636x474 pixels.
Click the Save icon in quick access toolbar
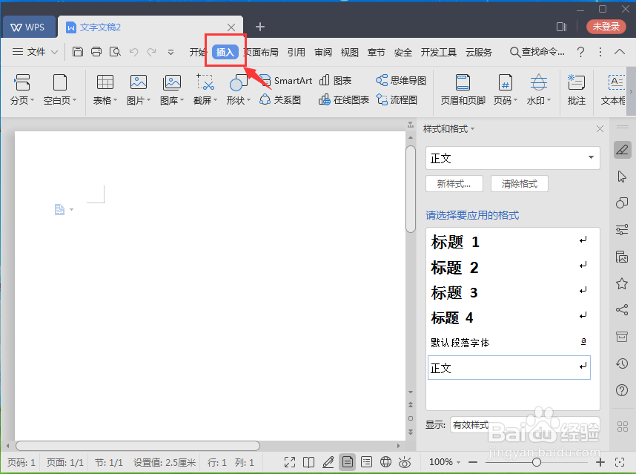(x=78, y=51)
